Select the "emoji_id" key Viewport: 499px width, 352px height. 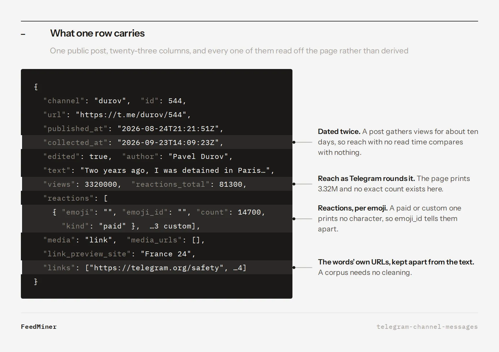tap(145, 212)
